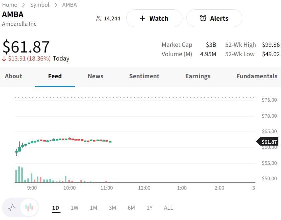Choose the 3M chart range
The height and width of the screenshot is (220, 281).
click(x=112, y=208)
